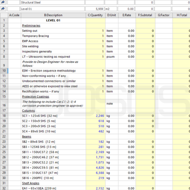
Task: Click the Shelf Angles heading cell
Action: [x=53, y=183]
